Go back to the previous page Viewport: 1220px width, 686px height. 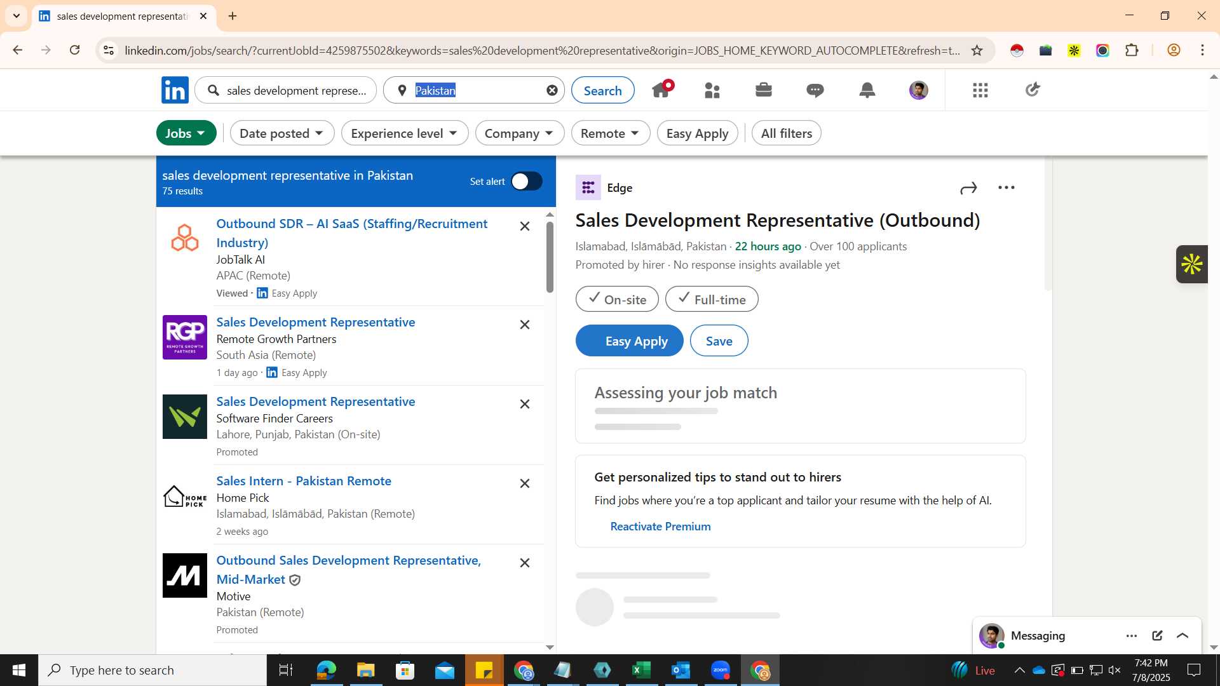(x=18, y=50)
